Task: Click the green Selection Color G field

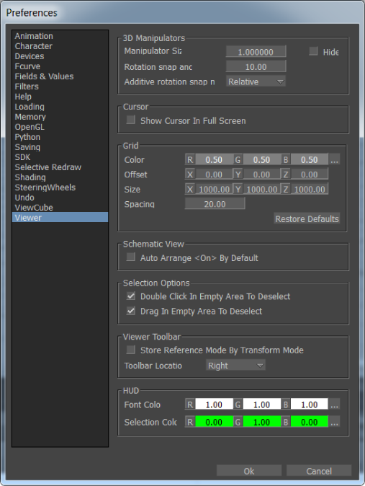Action: [261, 422]
